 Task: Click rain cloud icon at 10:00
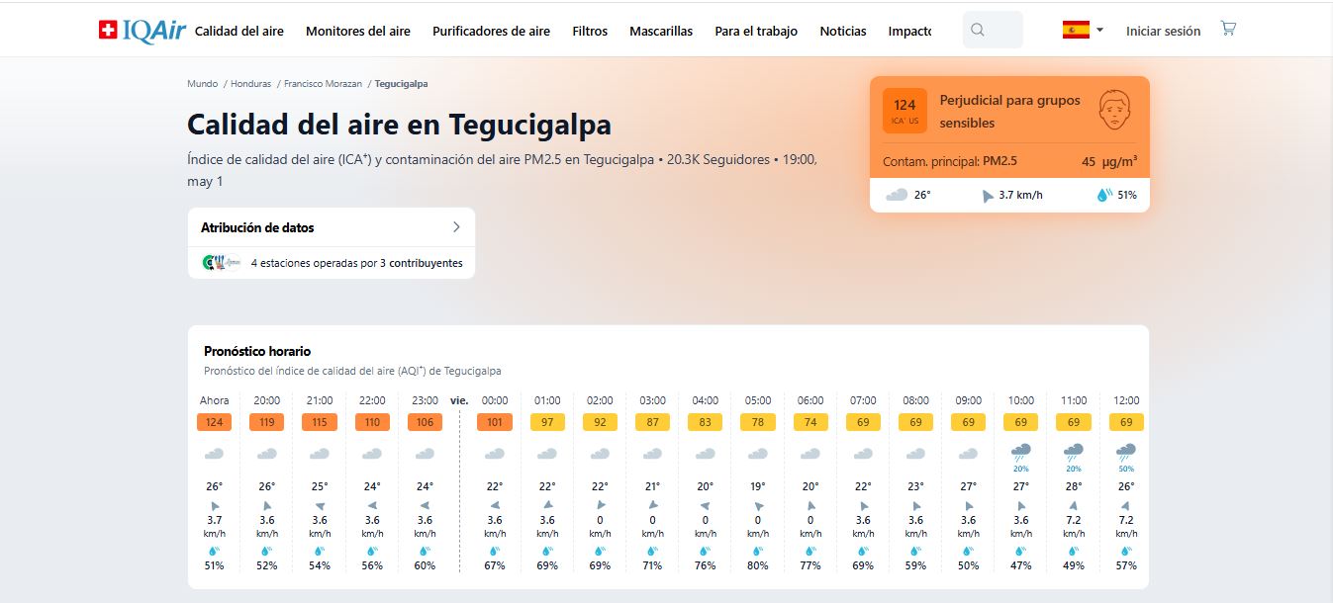1020,454
